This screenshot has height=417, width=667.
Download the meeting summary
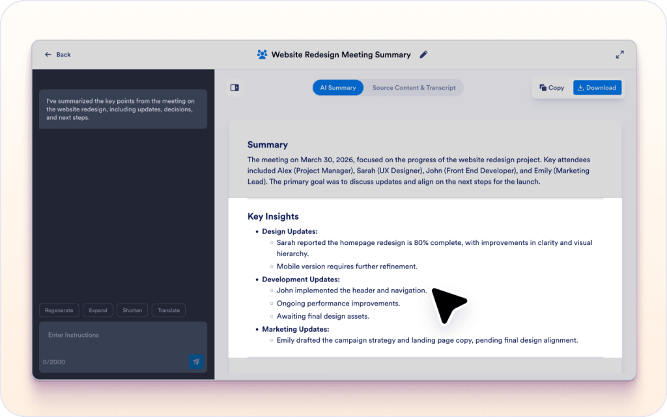point(597,87)
